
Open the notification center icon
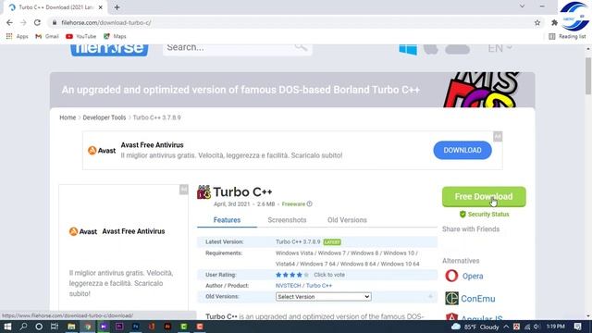click(577, 327)
